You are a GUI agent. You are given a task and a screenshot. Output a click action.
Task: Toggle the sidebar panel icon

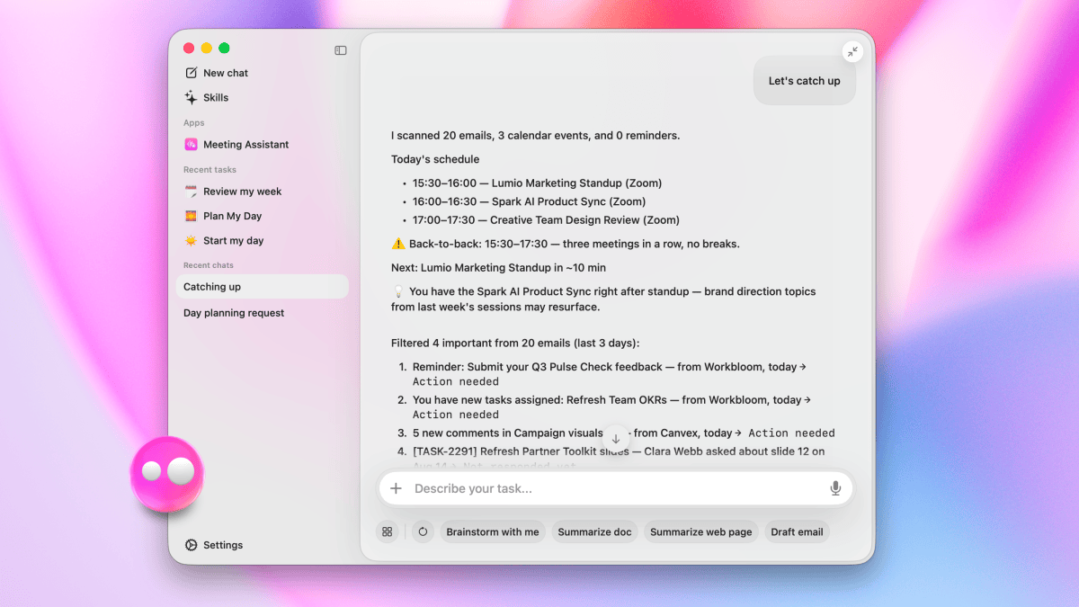point(341,50)
